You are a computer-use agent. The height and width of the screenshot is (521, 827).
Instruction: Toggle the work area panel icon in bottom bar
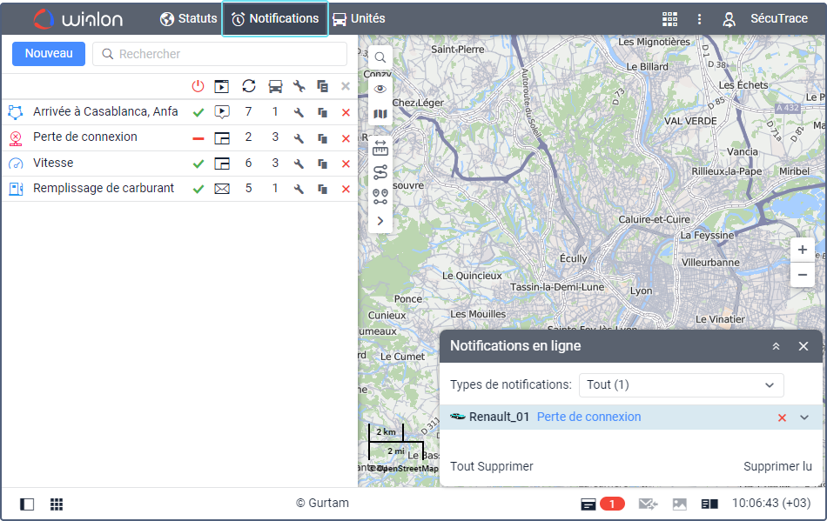tap(27, 504)
